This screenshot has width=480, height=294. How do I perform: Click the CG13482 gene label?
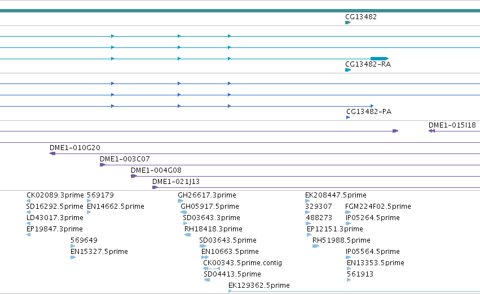(361, 17)
